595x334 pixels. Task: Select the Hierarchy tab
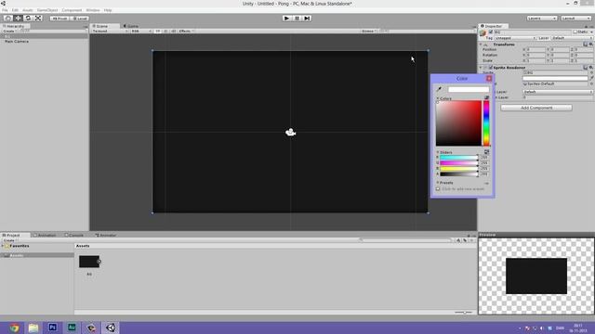pyautogui.click(x=15, y=26)
